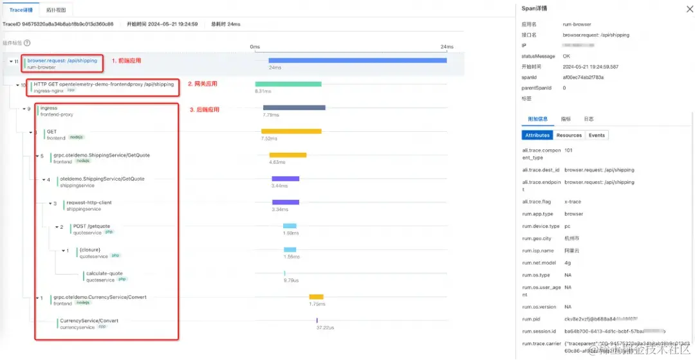This screenshot has width=695, height=360.
Task: Collapse the browser.request /api/shipping span row
Action: (x=11, y=62)
